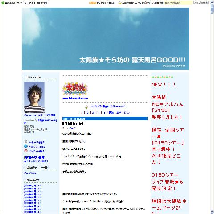Viewport: 214px width, 214px height.
Task: Go to page 2 of the blog
Action: (x=88, y=113)
